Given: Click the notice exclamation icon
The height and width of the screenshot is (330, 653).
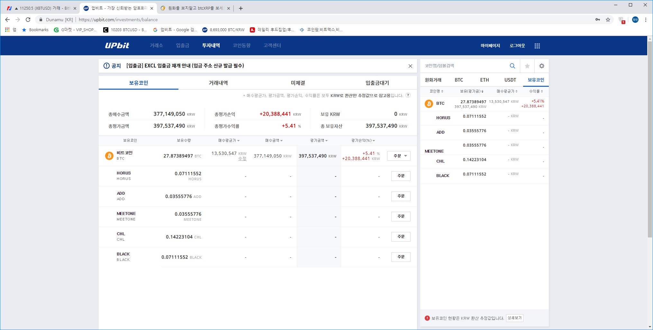Looking at the screenshot, I should point(106,66).
